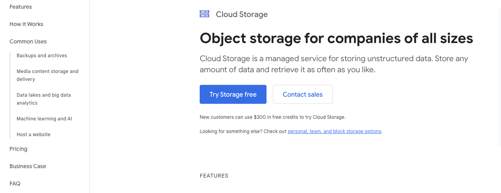The width and height of the screenshot is (501, 193).
Task: Select Common Uses in side navigation
Action: 28,41
